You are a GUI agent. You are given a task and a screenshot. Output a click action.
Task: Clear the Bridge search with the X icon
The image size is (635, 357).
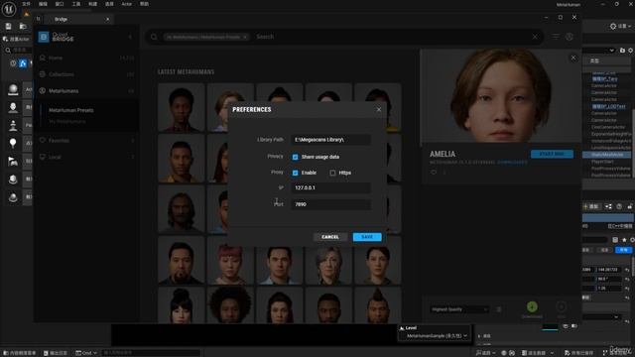535,37
